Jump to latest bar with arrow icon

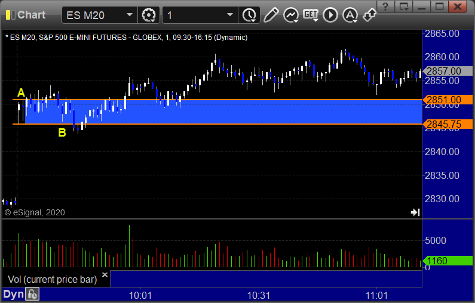pos(415,212)
